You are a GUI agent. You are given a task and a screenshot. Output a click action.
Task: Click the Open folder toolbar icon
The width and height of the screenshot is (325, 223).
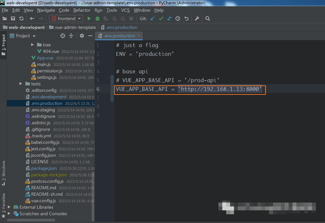5,19
